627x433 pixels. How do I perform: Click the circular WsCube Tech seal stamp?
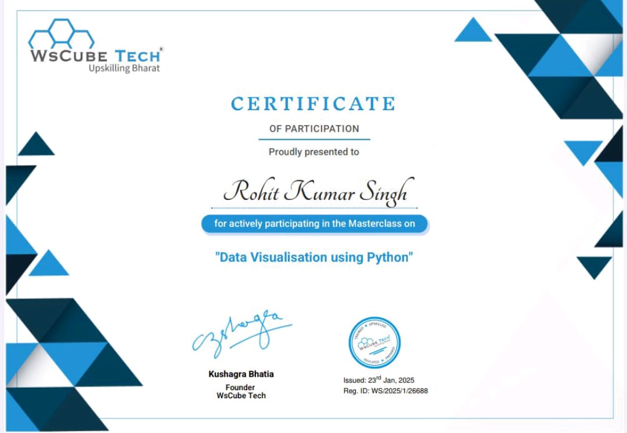374,343
